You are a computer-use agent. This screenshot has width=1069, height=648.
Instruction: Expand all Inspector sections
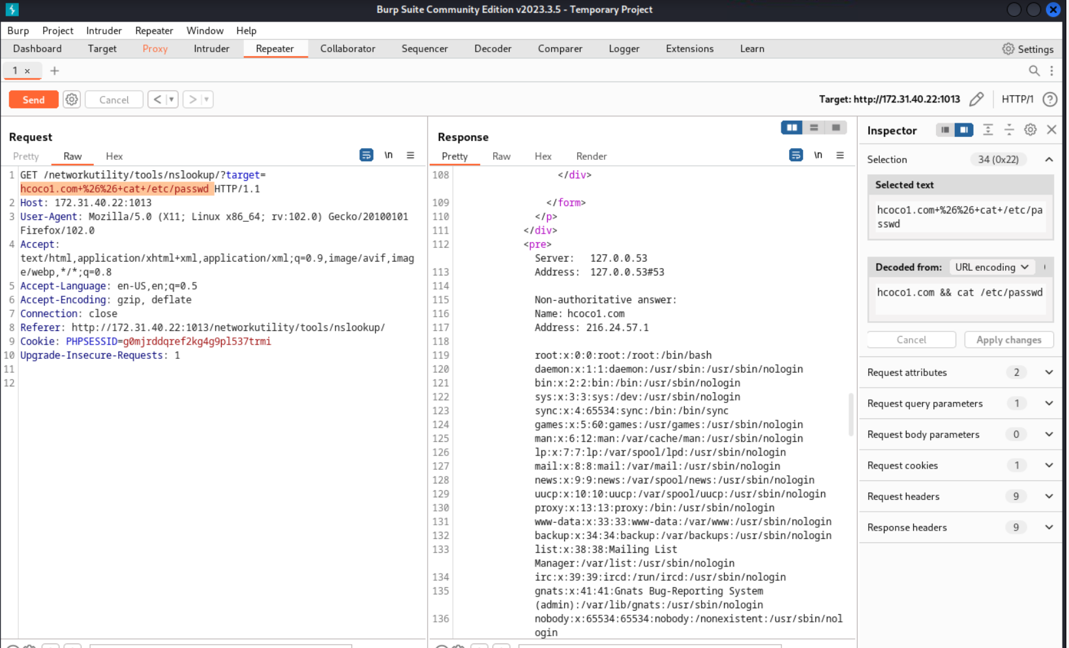tap(988, 130)
